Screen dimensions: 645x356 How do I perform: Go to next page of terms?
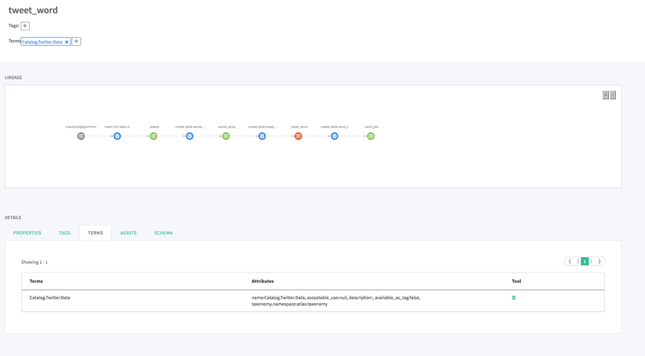pos(591,261)
